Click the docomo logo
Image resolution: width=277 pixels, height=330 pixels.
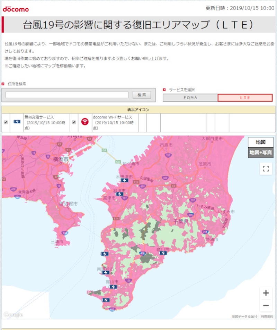tap(16, 9)
